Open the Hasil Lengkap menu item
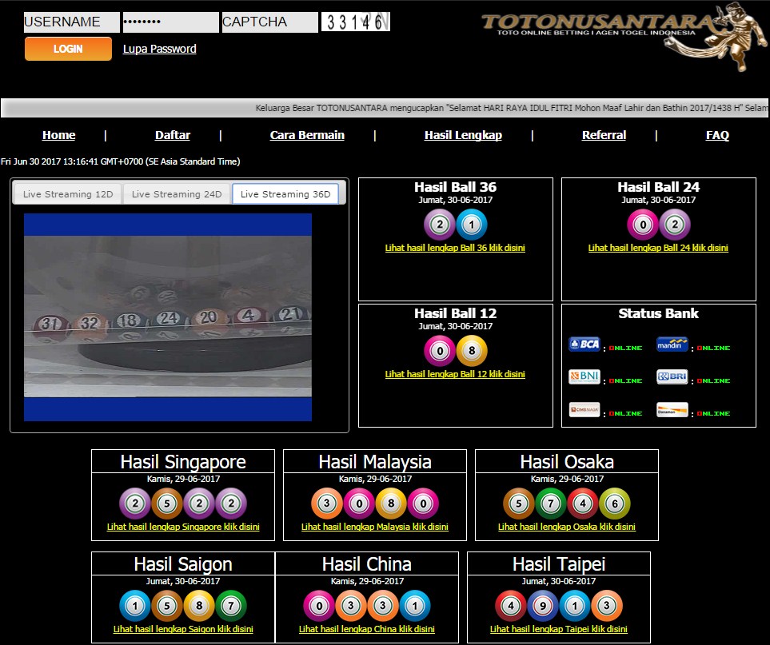Image resolution: width=770 pixels, height=645 pixels. coord(463,135)
